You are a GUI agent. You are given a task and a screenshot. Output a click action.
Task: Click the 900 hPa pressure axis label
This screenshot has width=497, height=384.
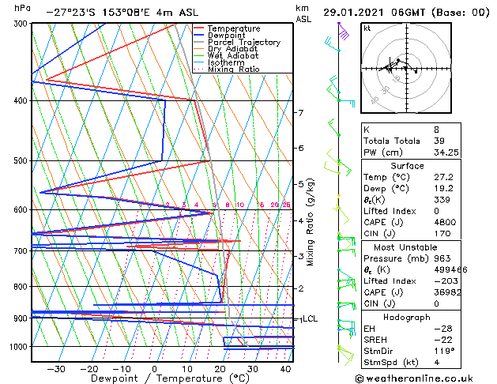tap(22, 318)
